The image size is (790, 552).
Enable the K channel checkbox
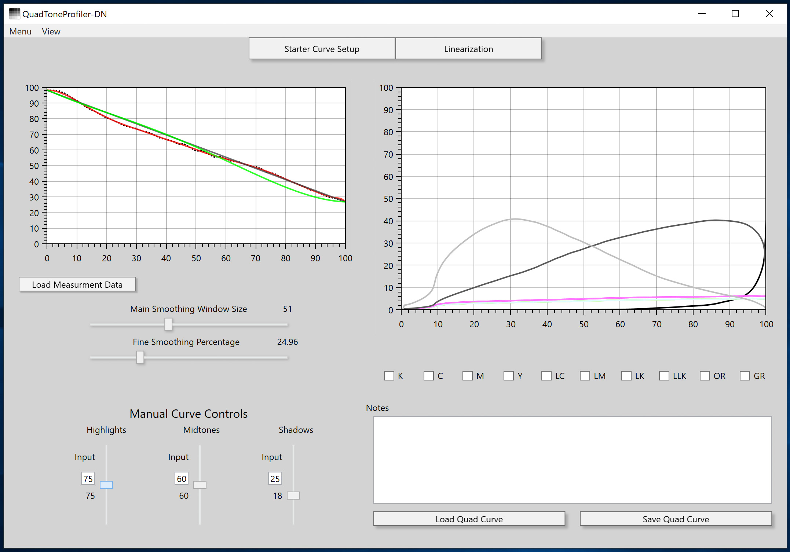pos(389,376)
